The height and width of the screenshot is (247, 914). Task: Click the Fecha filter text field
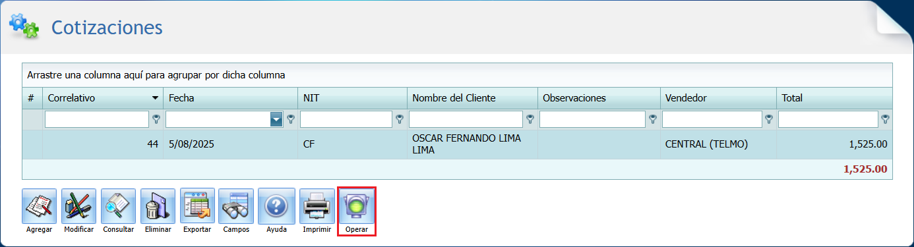218,119
